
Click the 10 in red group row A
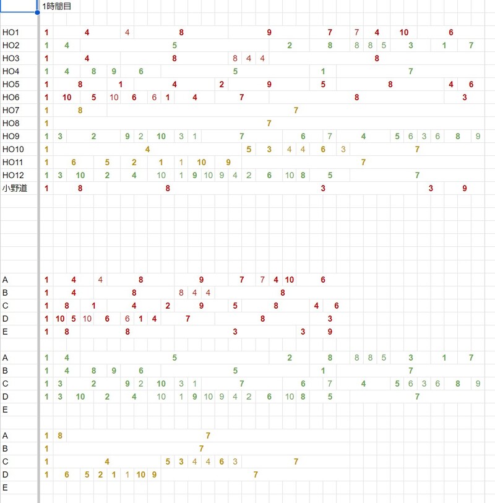(x=290, y=280)
